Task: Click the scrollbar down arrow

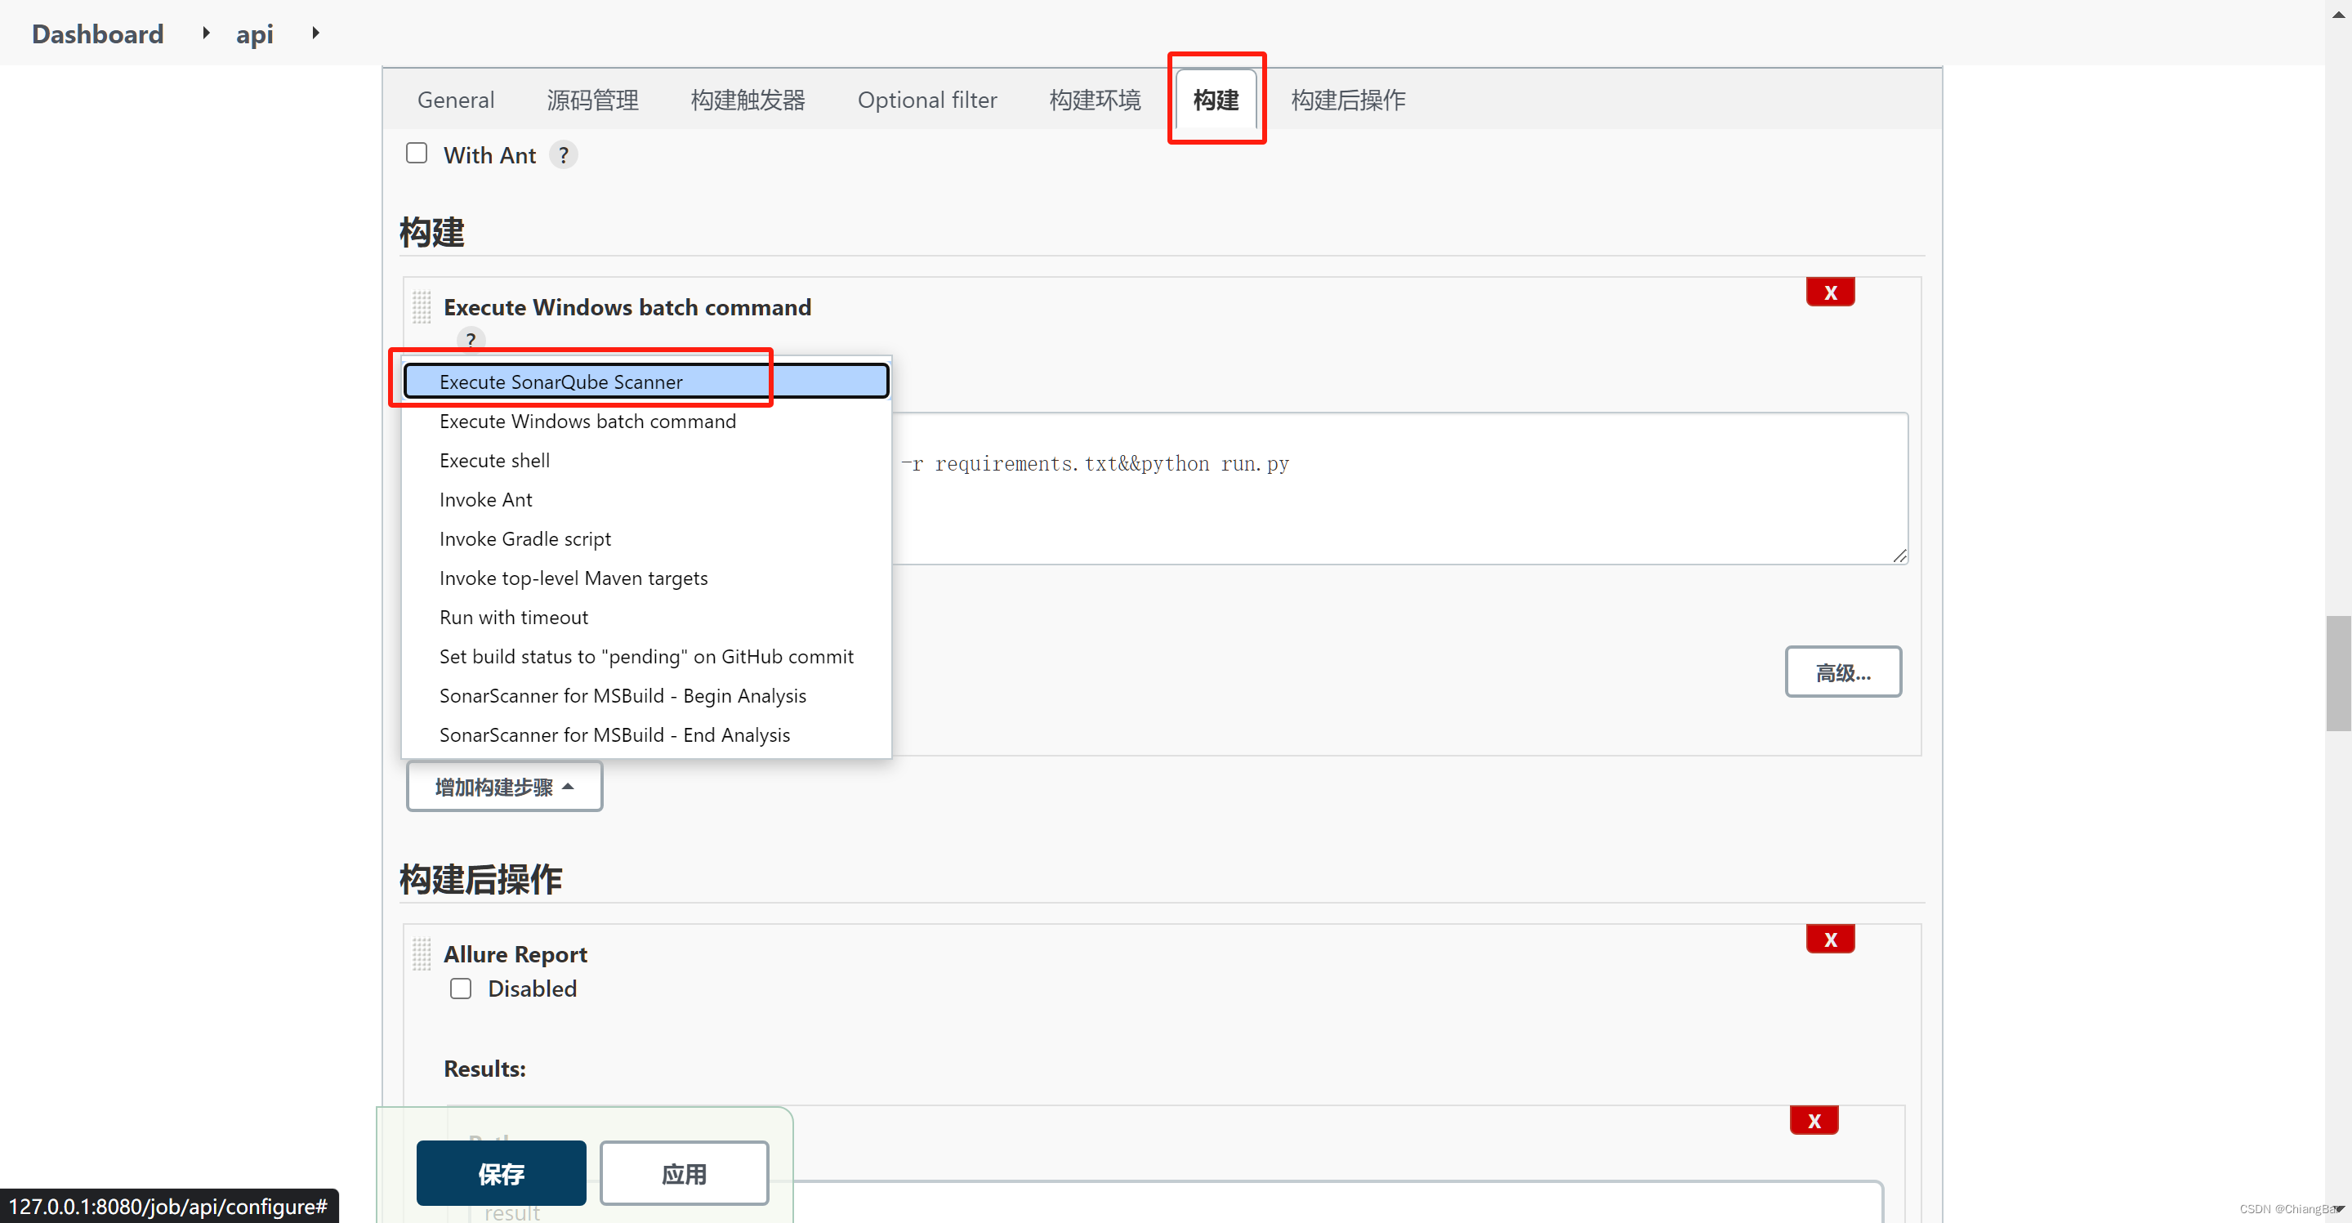Action: point(2338,1209)
